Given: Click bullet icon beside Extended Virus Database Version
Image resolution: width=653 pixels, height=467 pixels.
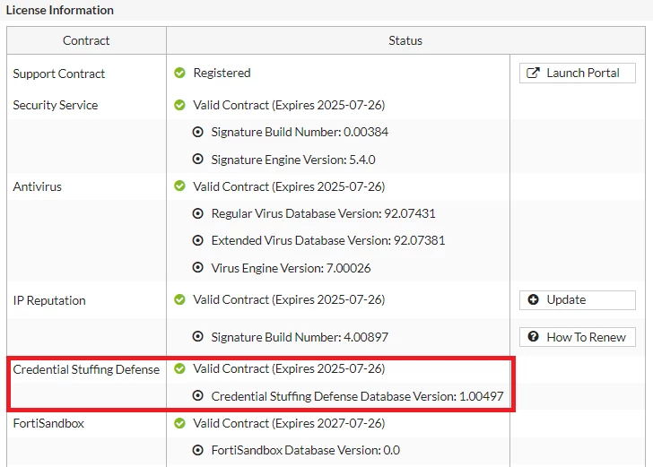Looking at the screenshot, I should pyautogui.click(x=198, y=240).
